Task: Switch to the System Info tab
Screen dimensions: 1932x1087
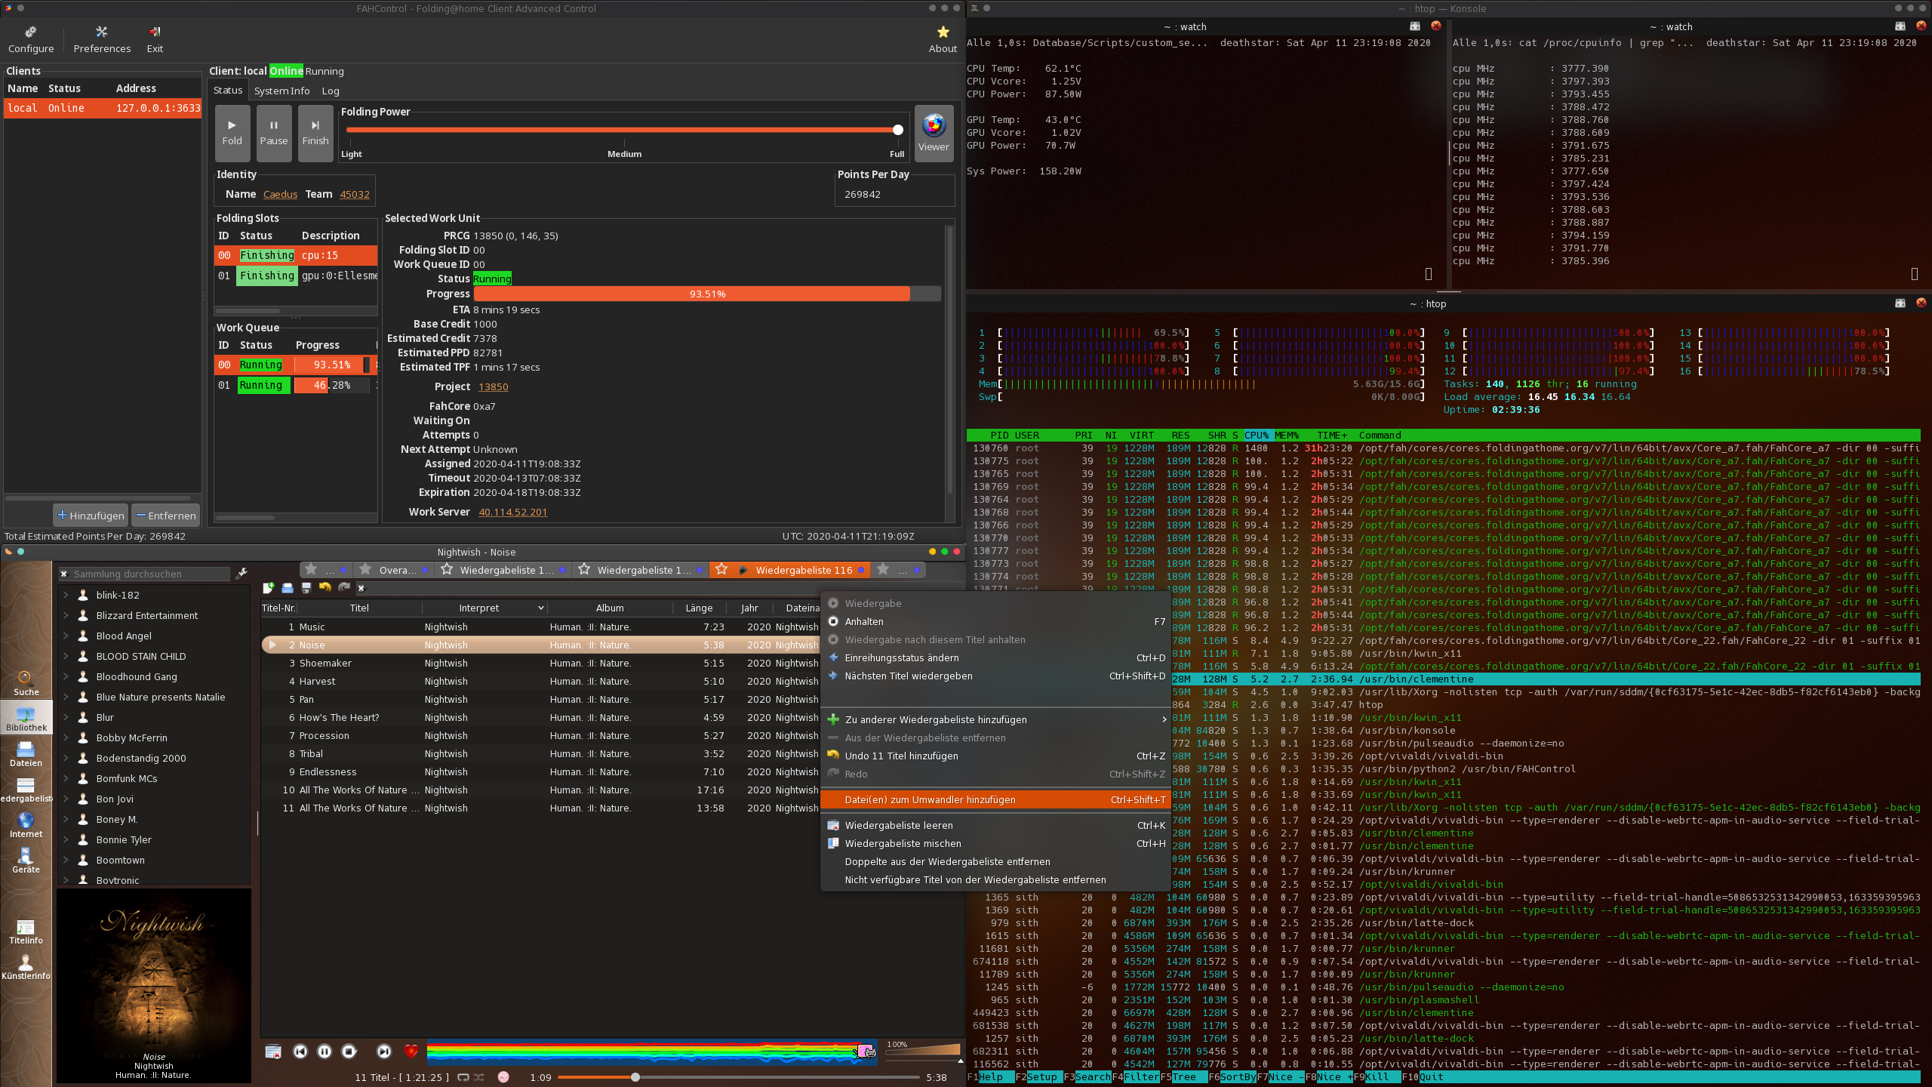Action: point(281,91)
